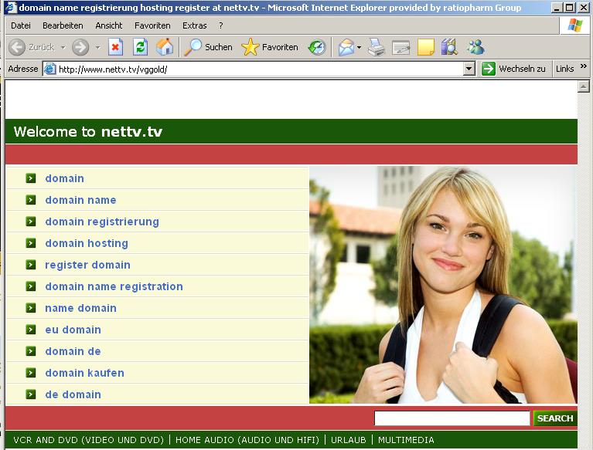This screenshot has width=593, height=450.
Task: Click green arrow bullet beside 'domain registrierung'
Action: [31, 222]
